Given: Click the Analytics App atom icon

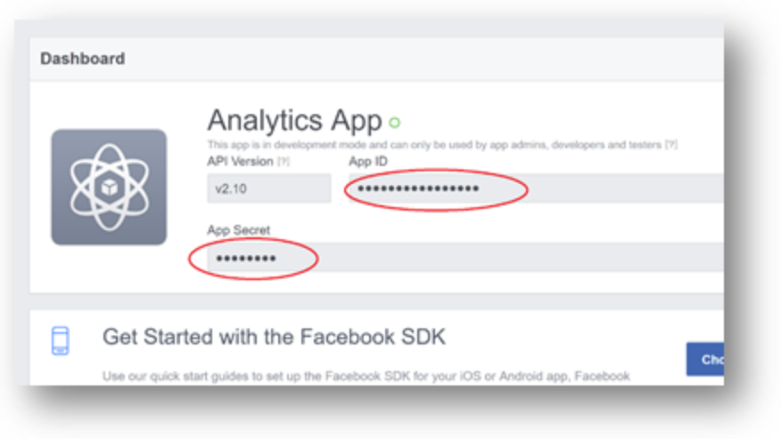Looking at the screenshot, I should [109, 186].
